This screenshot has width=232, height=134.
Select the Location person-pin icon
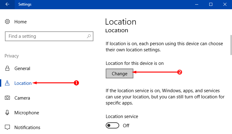tap(7, 83)
